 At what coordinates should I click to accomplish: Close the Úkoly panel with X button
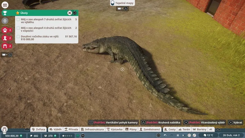point(70,13)
